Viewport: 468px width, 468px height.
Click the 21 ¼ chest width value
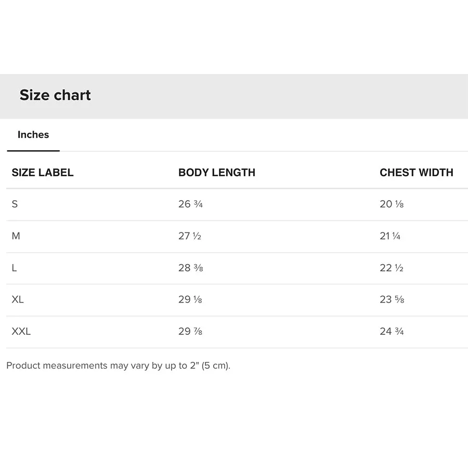[390, 236]
